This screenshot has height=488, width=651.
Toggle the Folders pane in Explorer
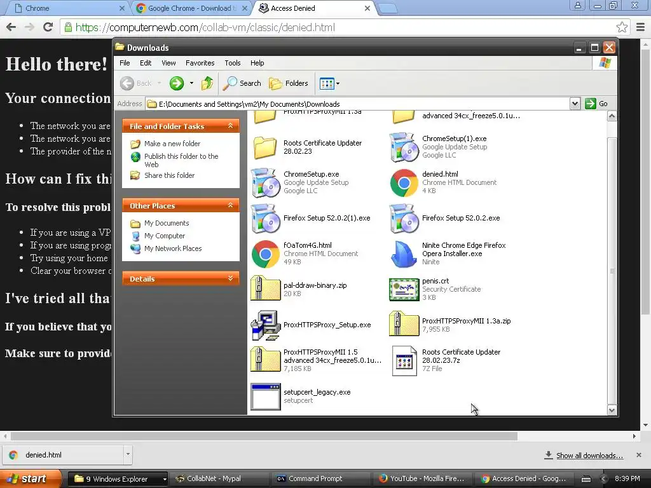289,83
